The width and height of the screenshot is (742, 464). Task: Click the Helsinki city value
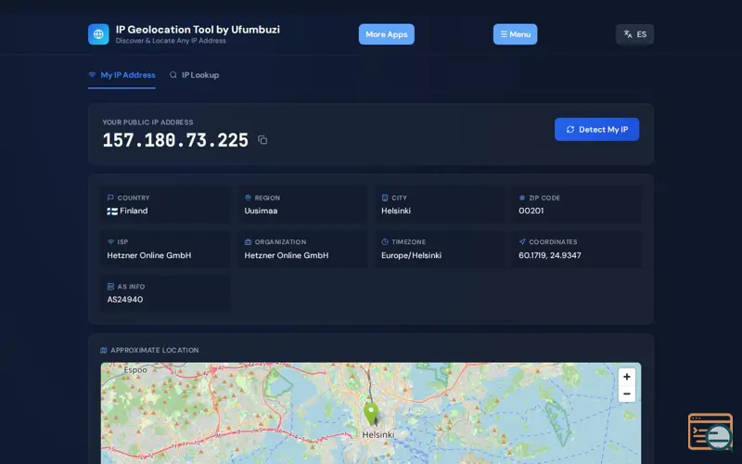(x=396, y=211)
